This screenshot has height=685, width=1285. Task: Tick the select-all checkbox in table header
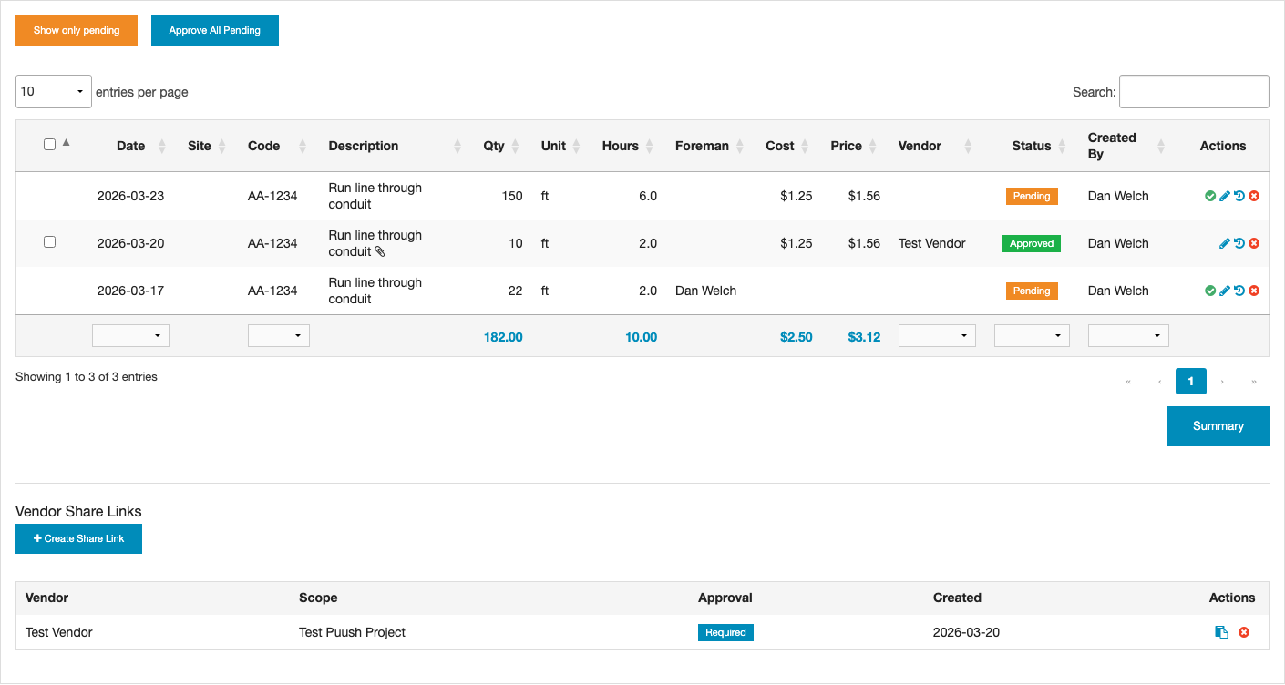(x=50, y=144)
